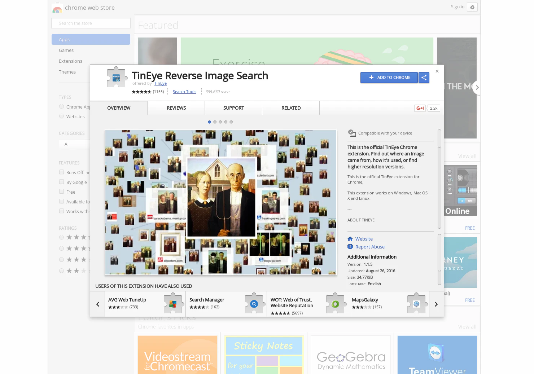Image resolution: width=534 pixels, height=374 pixels.
Task: Select the fourth screenshot dot
Action: (x=226, y=122)
